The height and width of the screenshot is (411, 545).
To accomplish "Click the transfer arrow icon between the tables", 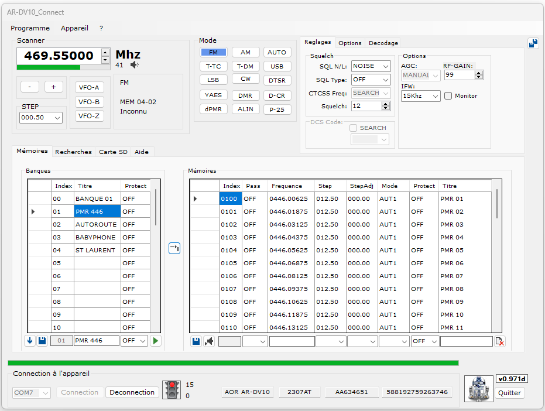I will tap(174, 248).
